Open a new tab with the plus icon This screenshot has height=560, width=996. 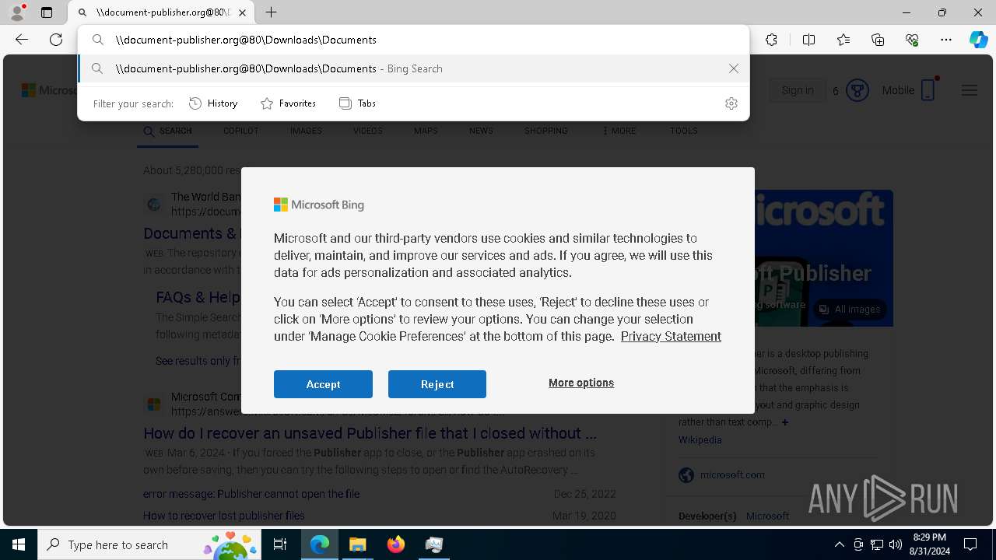tap(271, 12)
